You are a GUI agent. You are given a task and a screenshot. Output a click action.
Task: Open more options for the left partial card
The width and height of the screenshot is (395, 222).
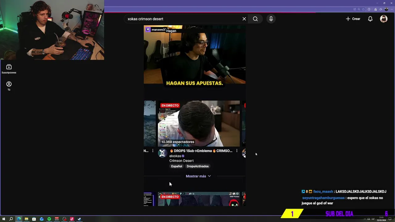[153, 151]
